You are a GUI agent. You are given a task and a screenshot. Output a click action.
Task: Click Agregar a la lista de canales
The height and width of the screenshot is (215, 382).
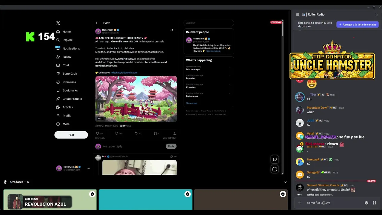[x=358, y=24]
